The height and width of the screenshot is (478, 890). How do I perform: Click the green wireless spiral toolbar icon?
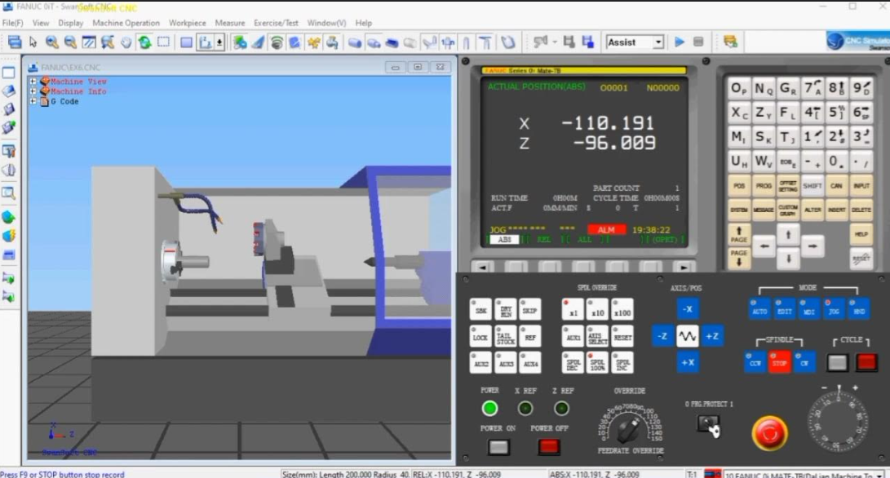(x=277, y=42)
